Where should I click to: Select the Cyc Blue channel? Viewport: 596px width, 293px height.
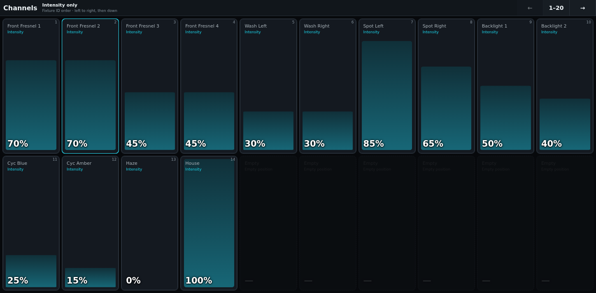(x=31, y=223)
